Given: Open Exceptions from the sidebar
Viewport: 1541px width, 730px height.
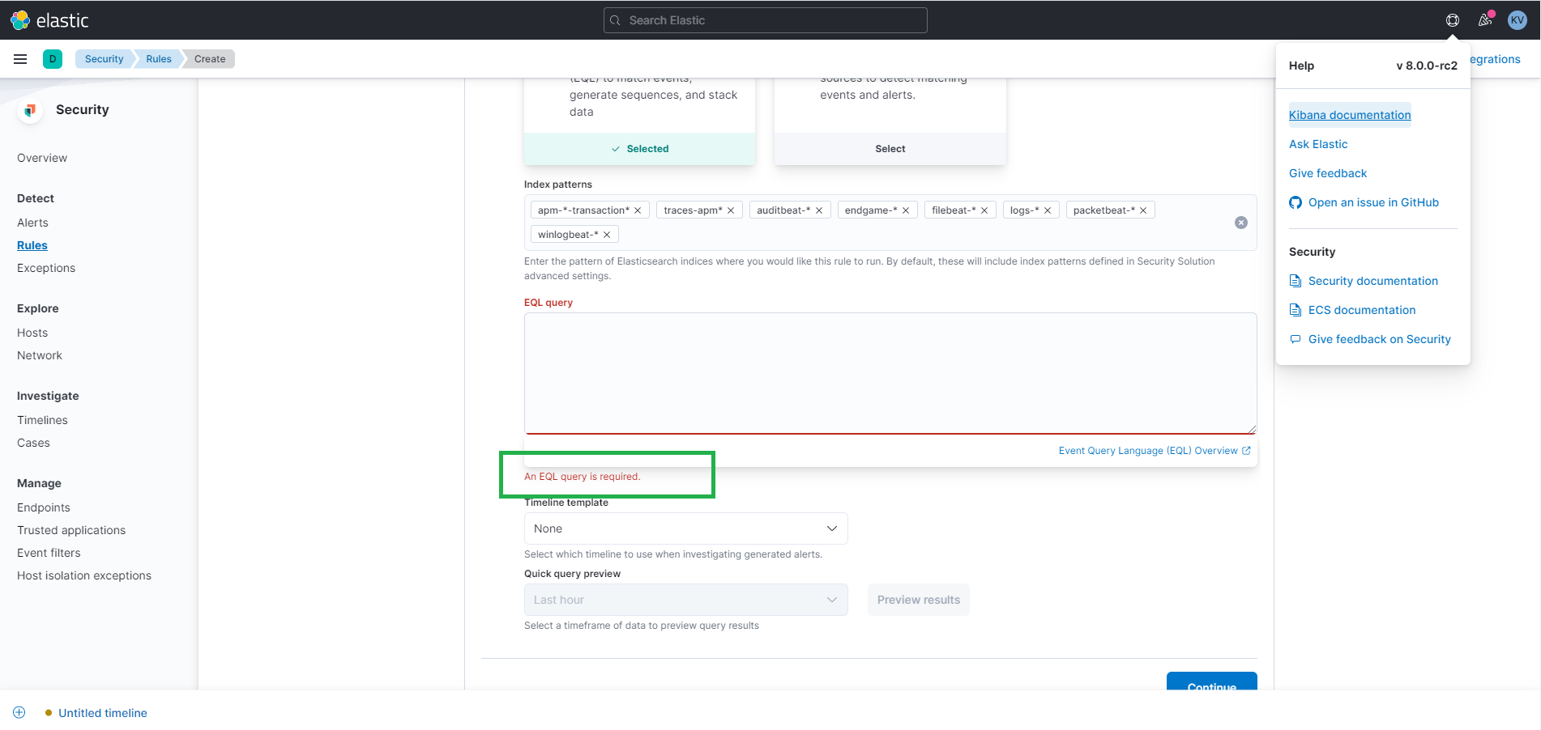Looking at the screenshot, I should (x=46, y=268).
